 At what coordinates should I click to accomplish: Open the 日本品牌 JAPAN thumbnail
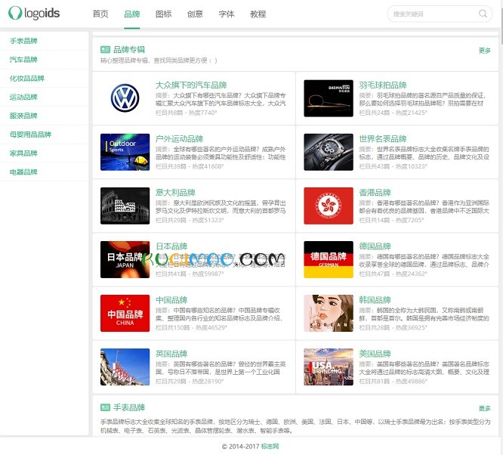tap(125, 259)
